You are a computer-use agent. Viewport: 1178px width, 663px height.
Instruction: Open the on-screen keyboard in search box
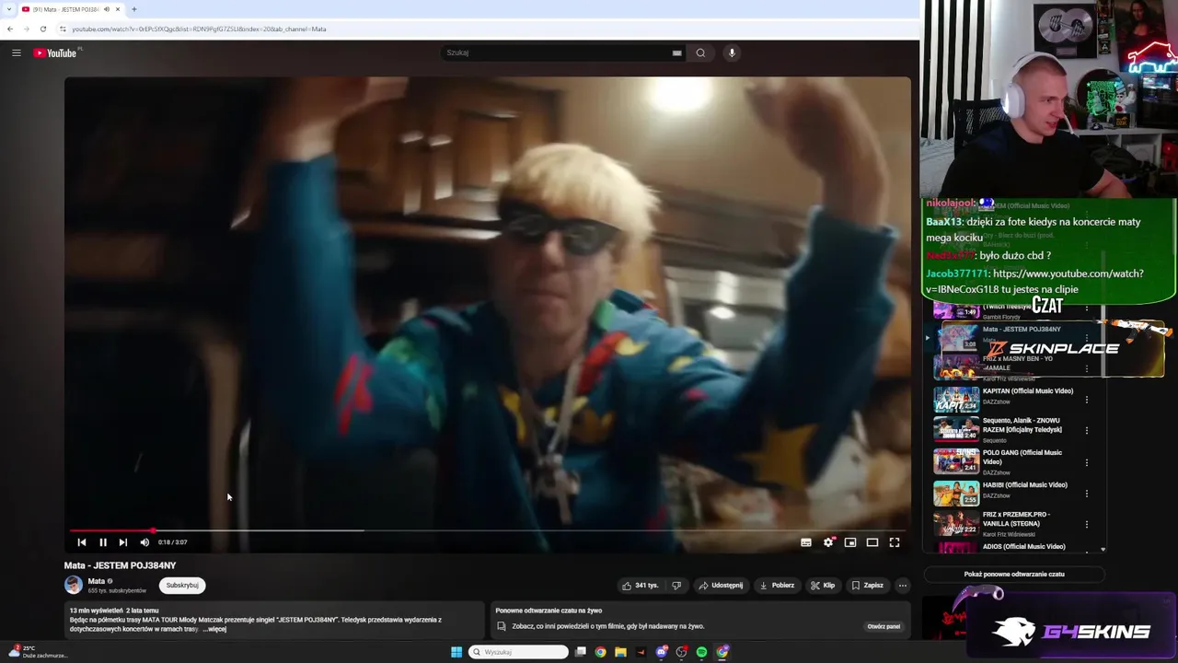click(x=676, y=52)
